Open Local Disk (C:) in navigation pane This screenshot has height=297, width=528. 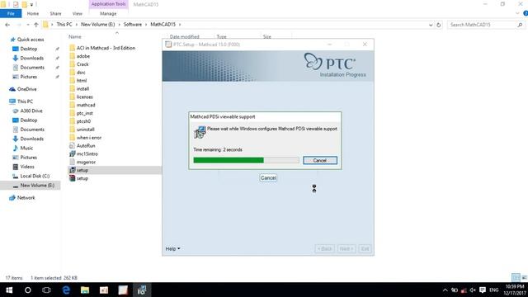(x=35, y=176)
